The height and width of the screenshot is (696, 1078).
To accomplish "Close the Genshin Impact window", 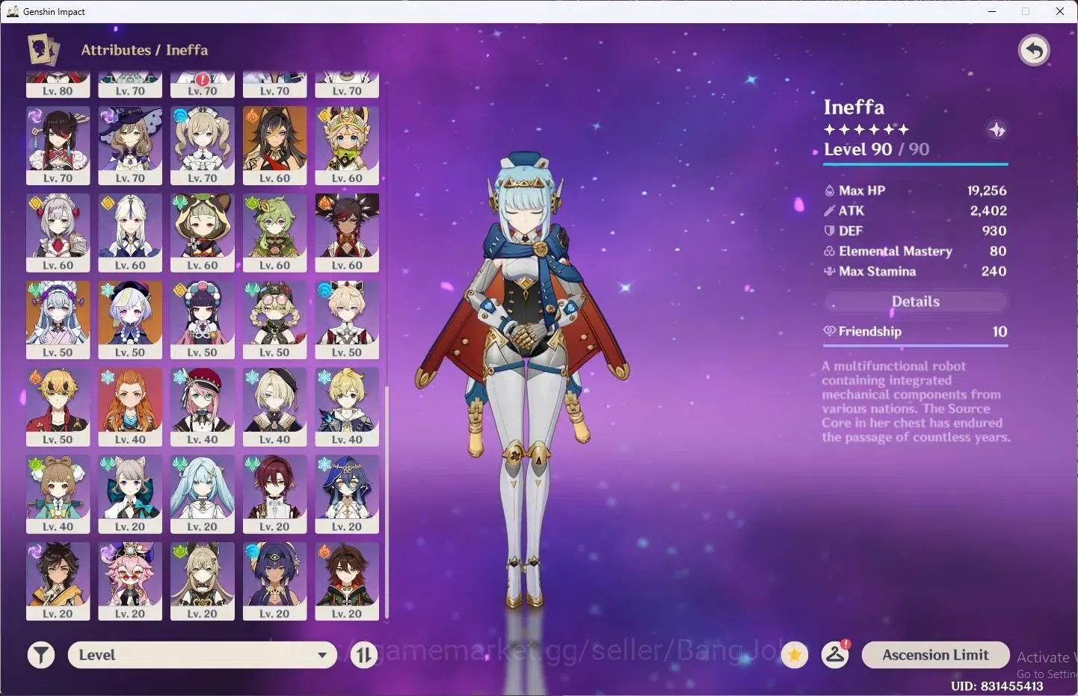I will tap(1060, 11).
